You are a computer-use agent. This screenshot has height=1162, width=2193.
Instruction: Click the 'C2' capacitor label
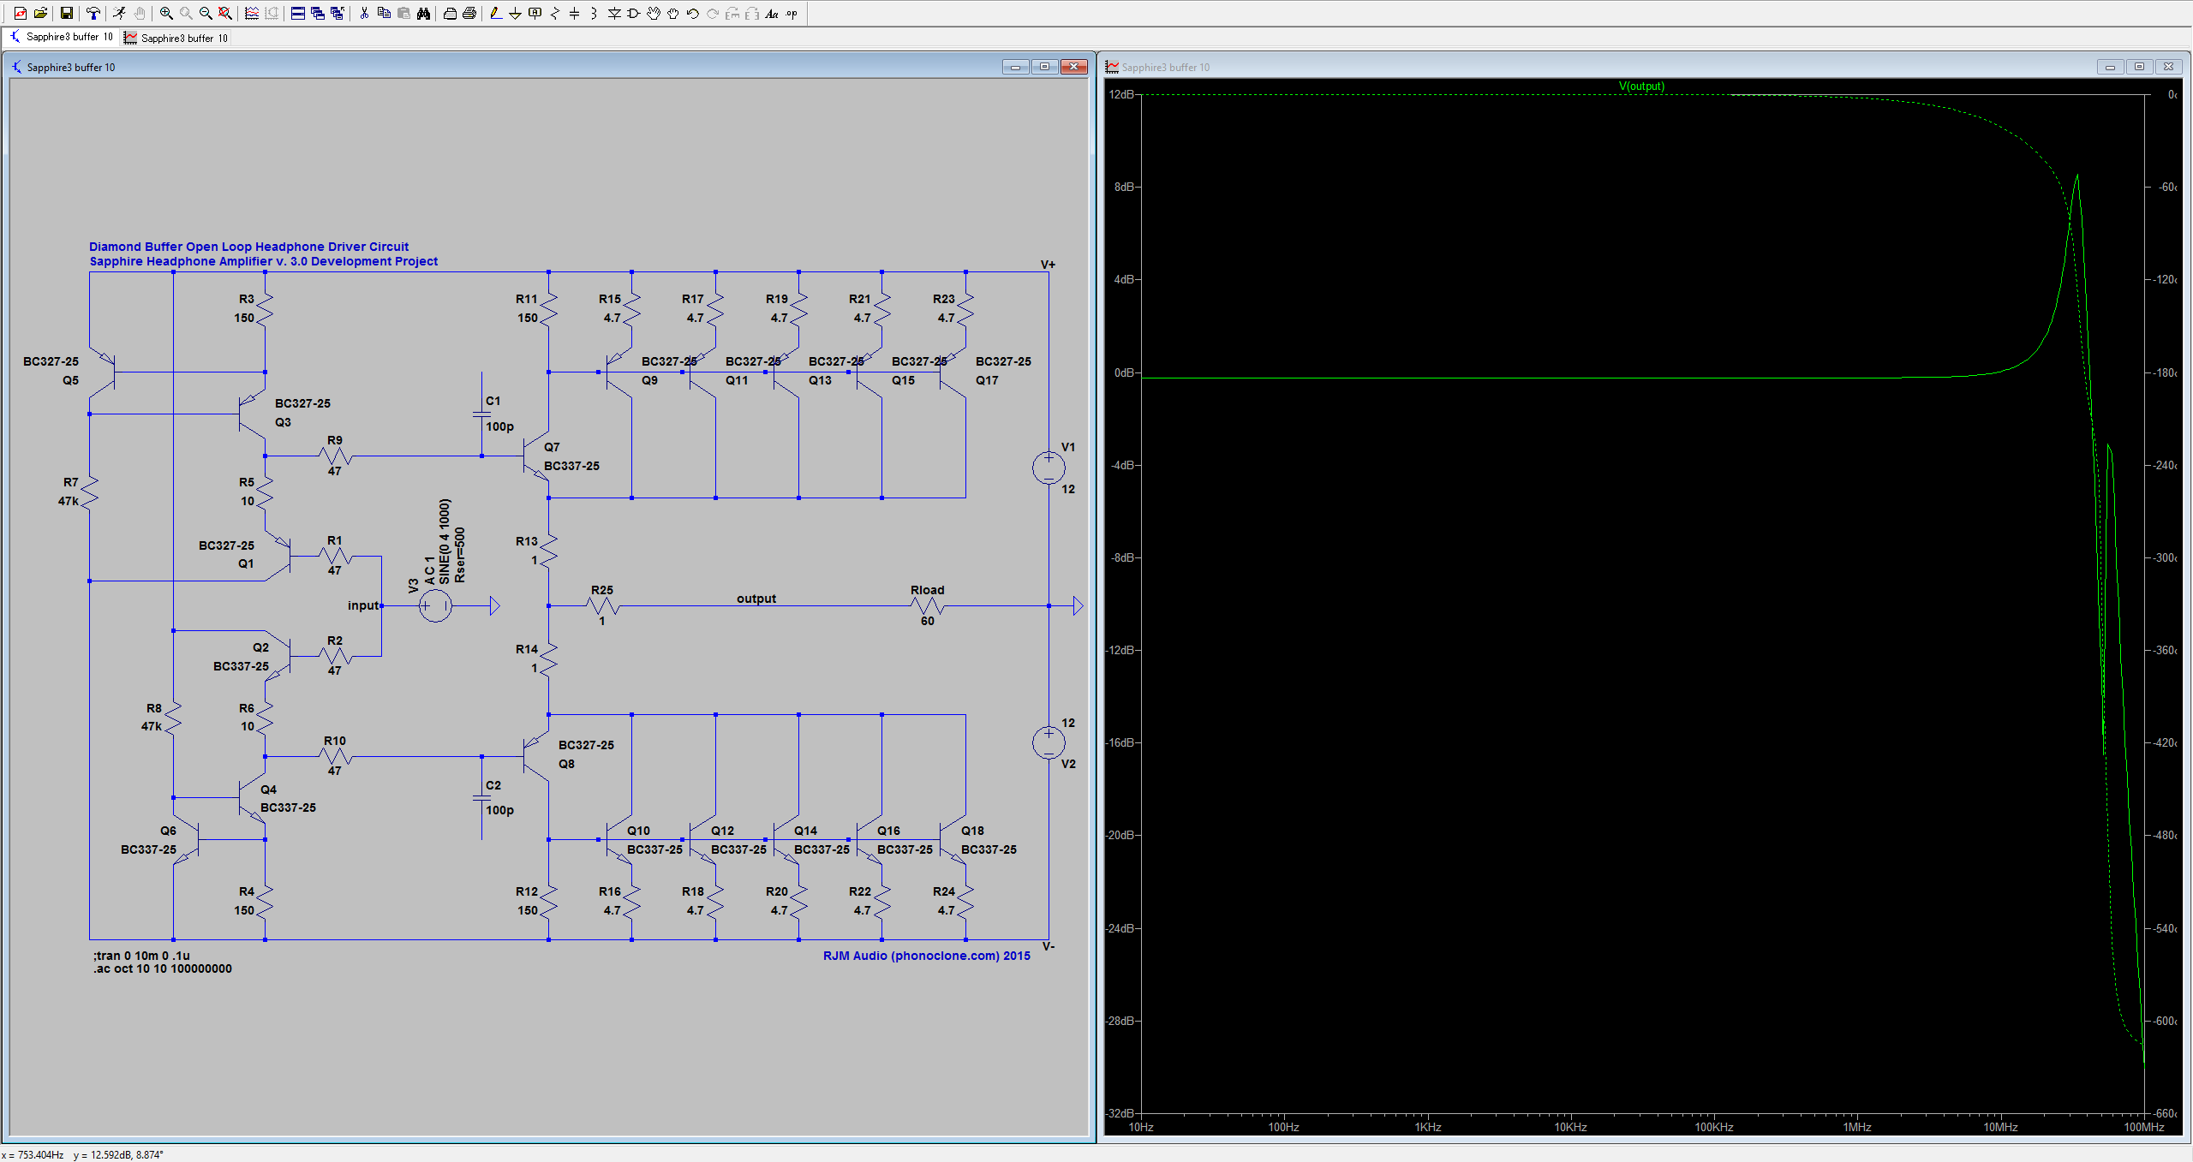(493, 785)
